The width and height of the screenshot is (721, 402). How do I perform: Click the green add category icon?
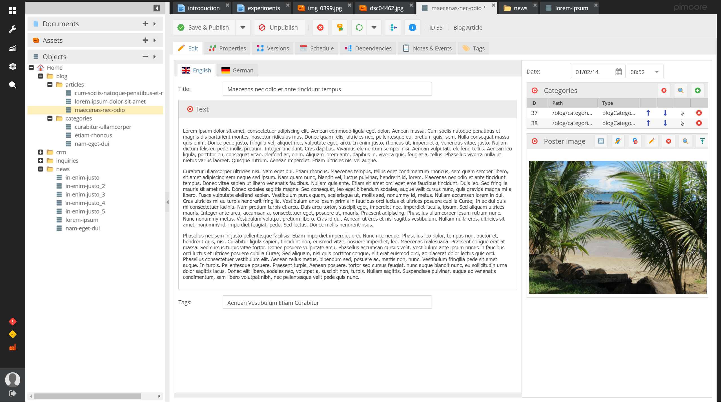coord(697,90)
